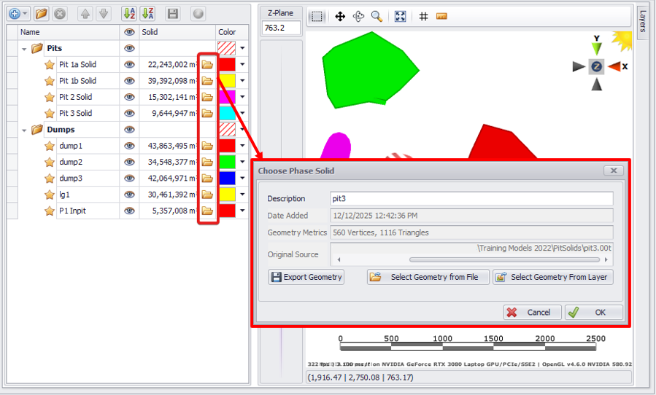Select the rotate view tool
656x395 pixels.
tap(358, 17)
